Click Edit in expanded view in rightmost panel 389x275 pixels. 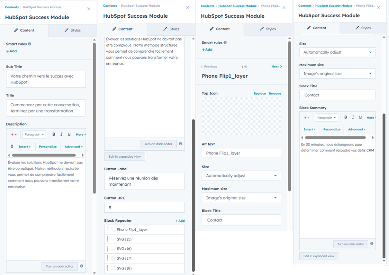319,256
